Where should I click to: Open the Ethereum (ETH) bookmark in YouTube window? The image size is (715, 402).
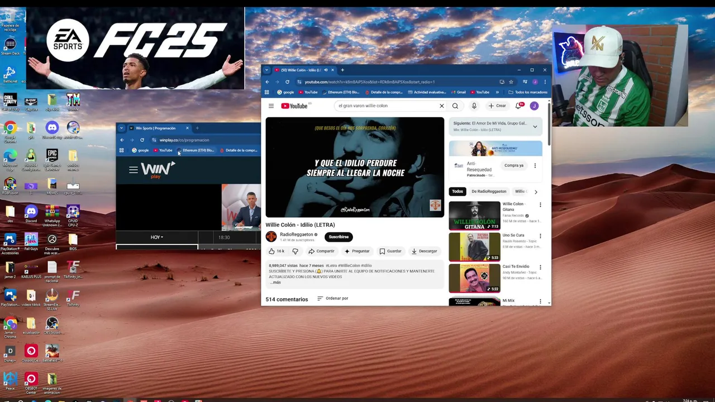tap(341, 92)
